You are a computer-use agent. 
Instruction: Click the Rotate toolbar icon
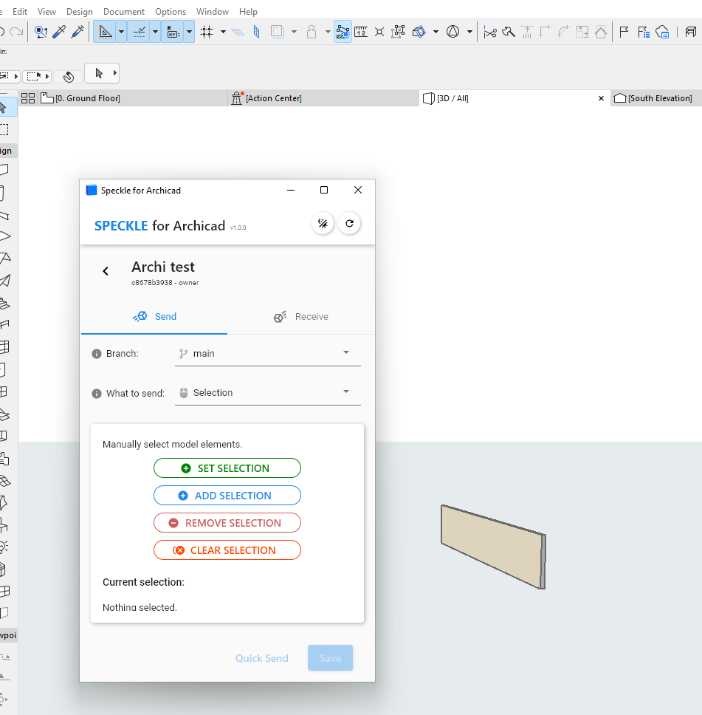[420, 32]
